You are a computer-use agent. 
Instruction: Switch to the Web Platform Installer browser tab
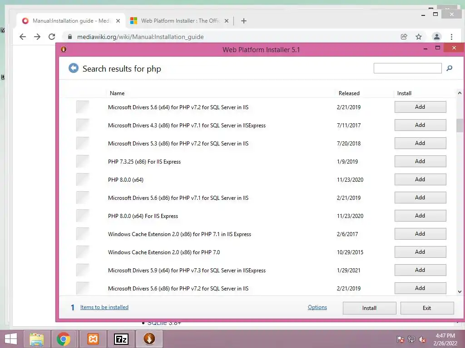pos(180,21)
